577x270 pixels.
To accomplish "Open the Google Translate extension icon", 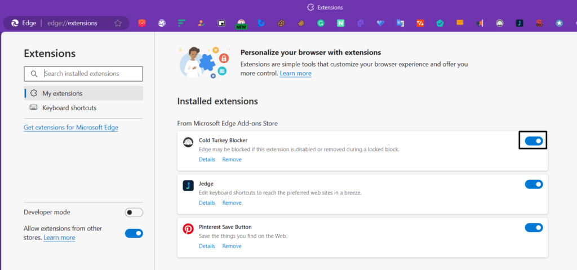I will pos(400,23).
